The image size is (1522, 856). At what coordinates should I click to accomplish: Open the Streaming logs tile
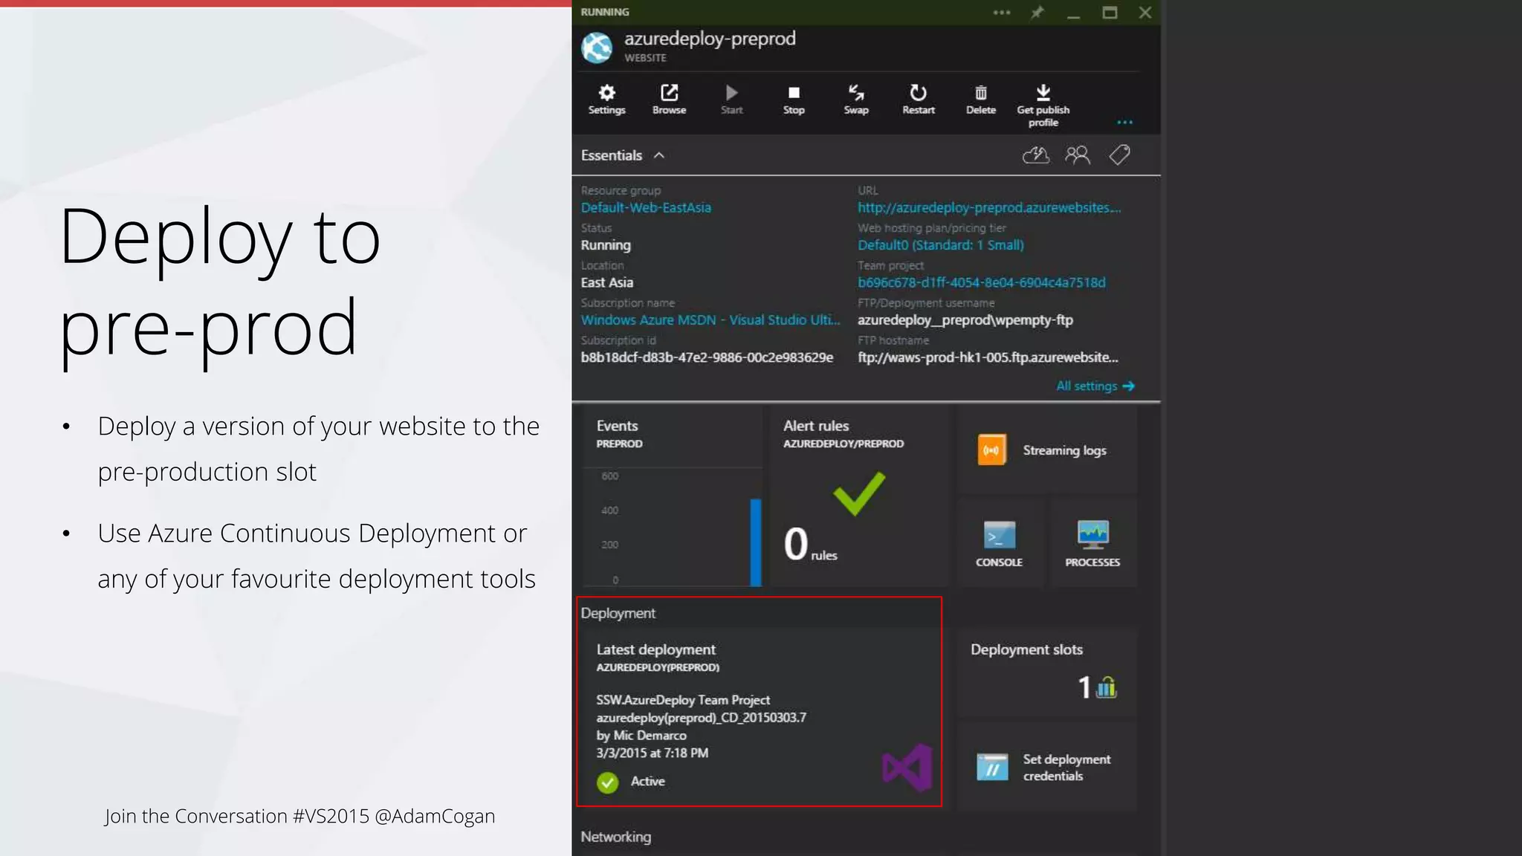point(1046,450)
